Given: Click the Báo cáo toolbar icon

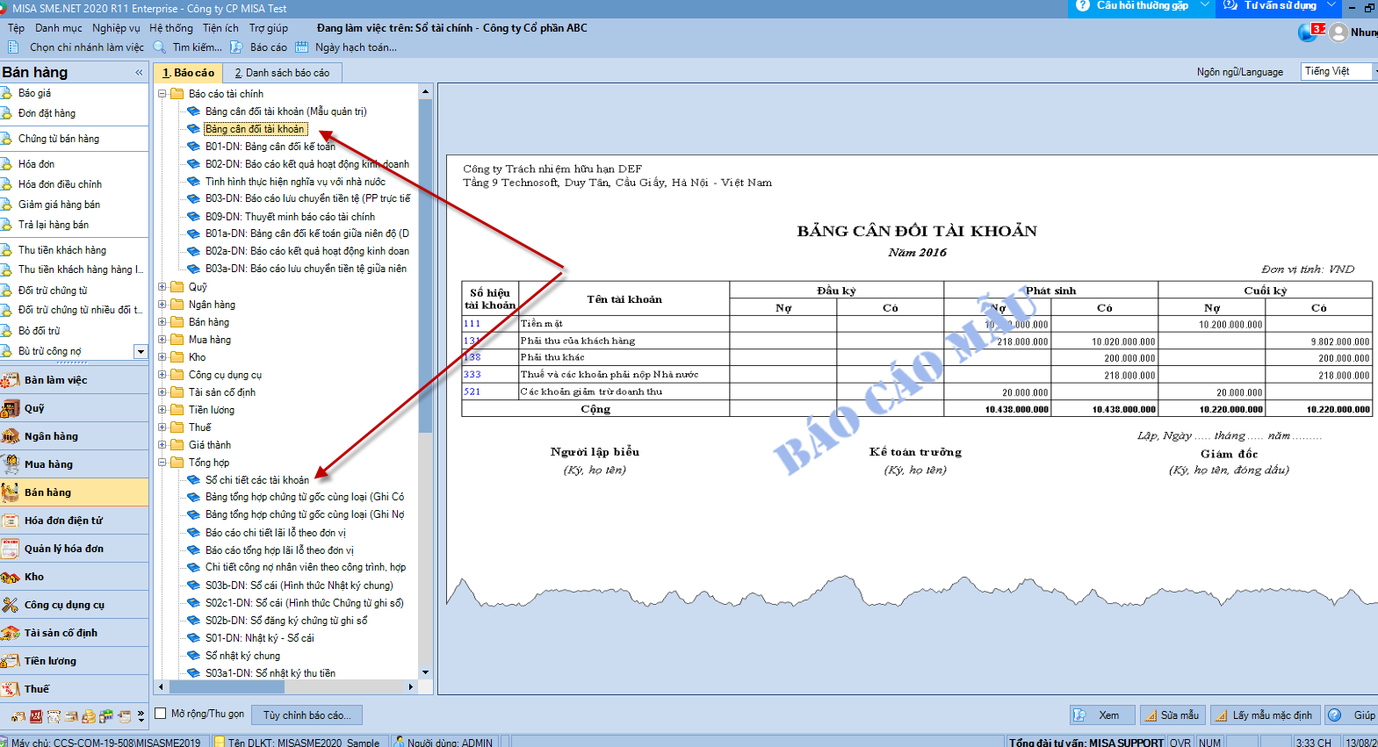Looking at the screenshot, I should (237, 47).
